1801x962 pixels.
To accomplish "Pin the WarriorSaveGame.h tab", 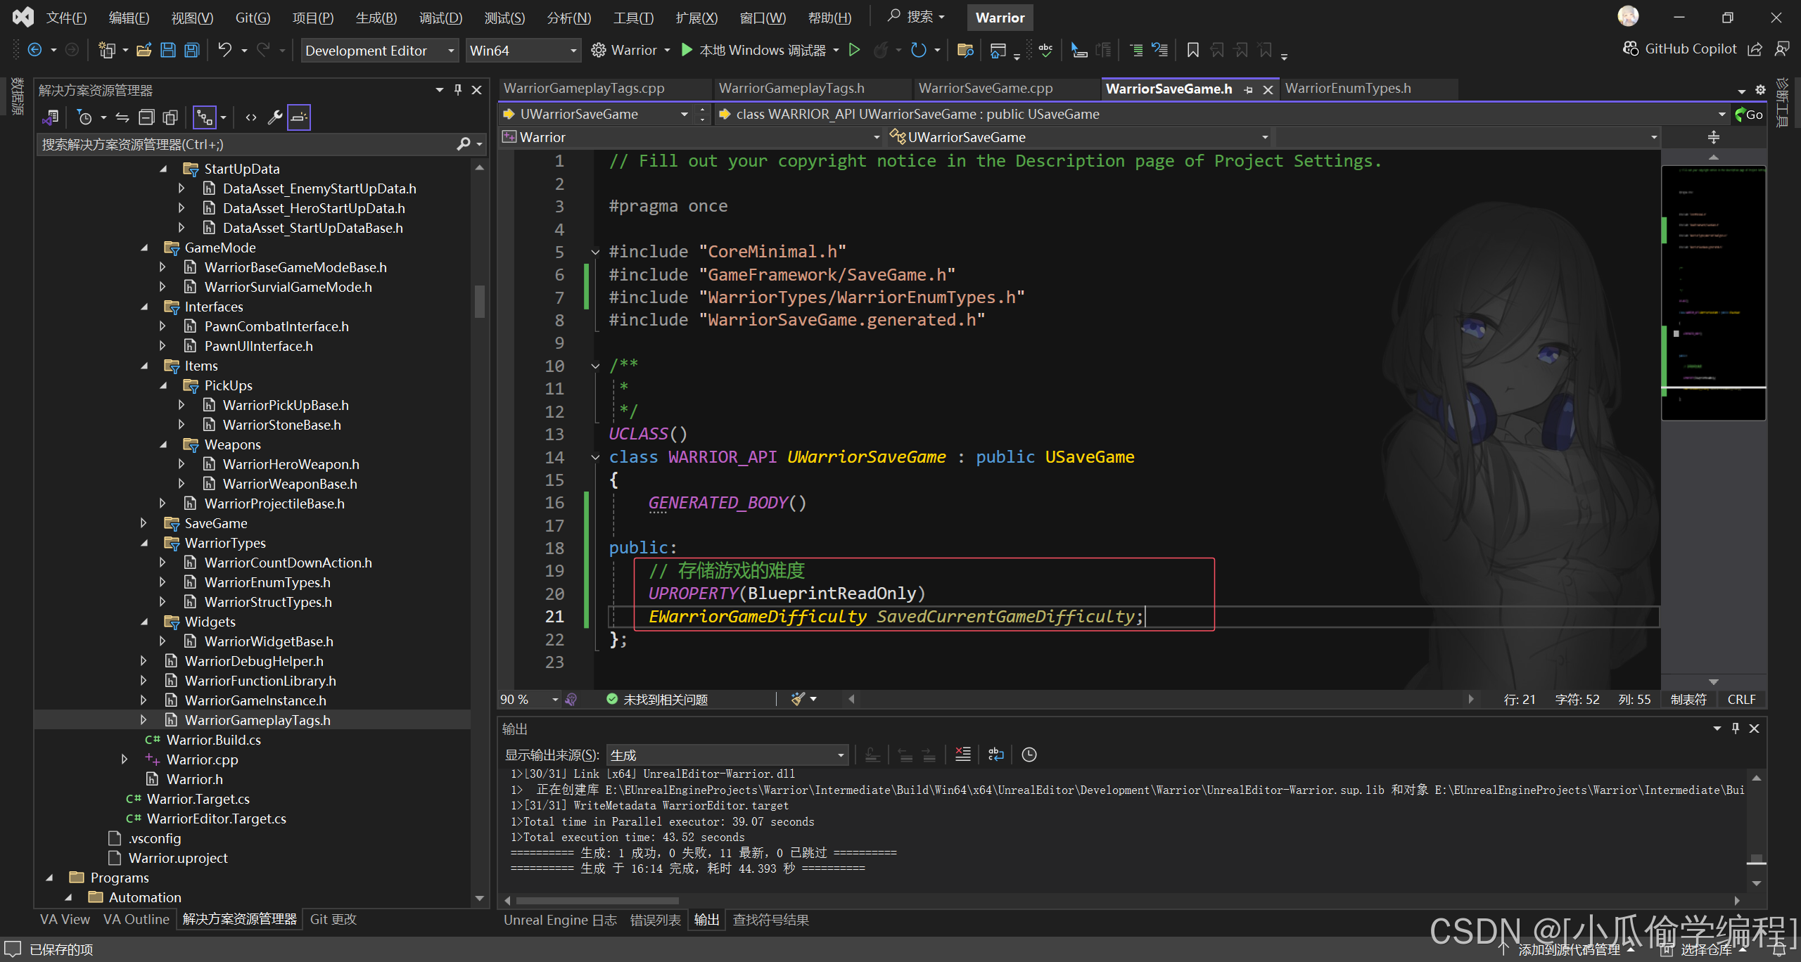I will 1249,89.
